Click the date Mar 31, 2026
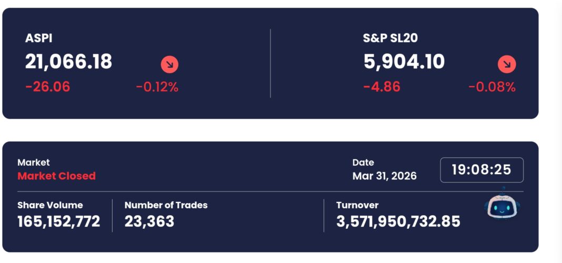The image size is (562, 263). (x=384, y=176)
